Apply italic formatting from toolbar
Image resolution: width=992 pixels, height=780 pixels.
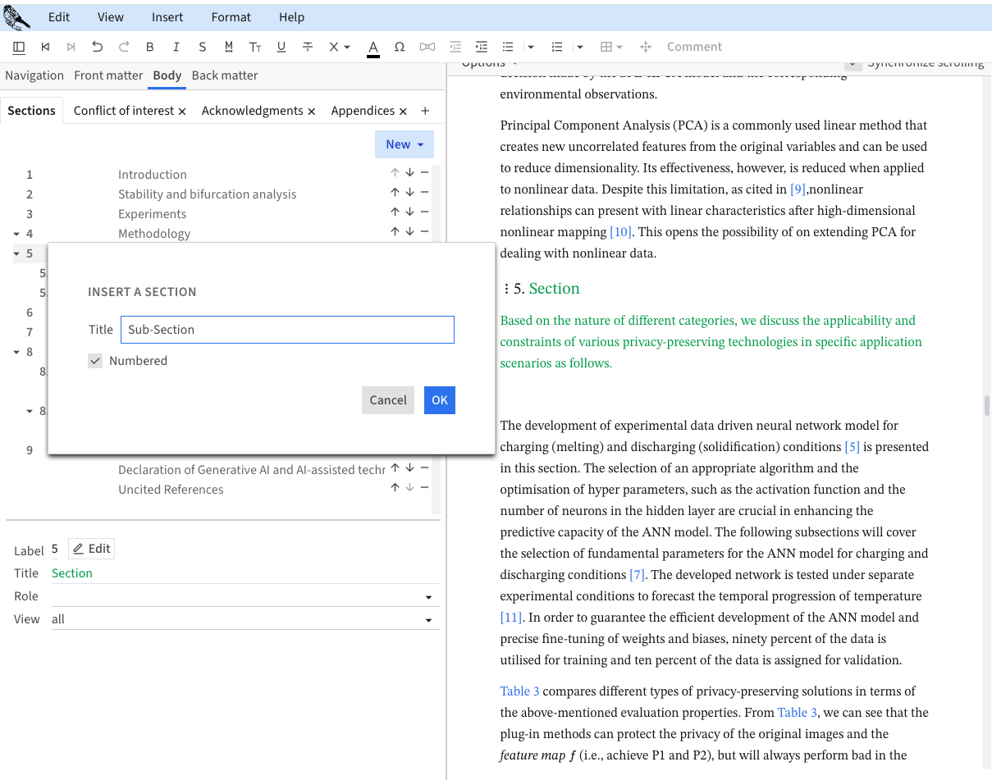(176, 47)
